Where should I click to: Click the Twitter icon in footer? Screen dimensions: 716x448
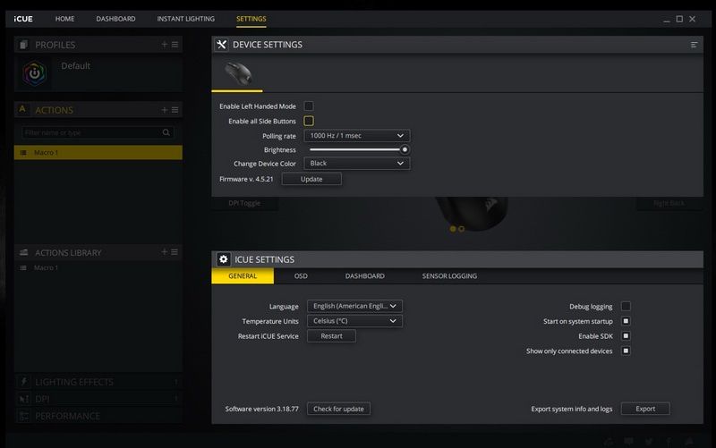click(649, 441)
